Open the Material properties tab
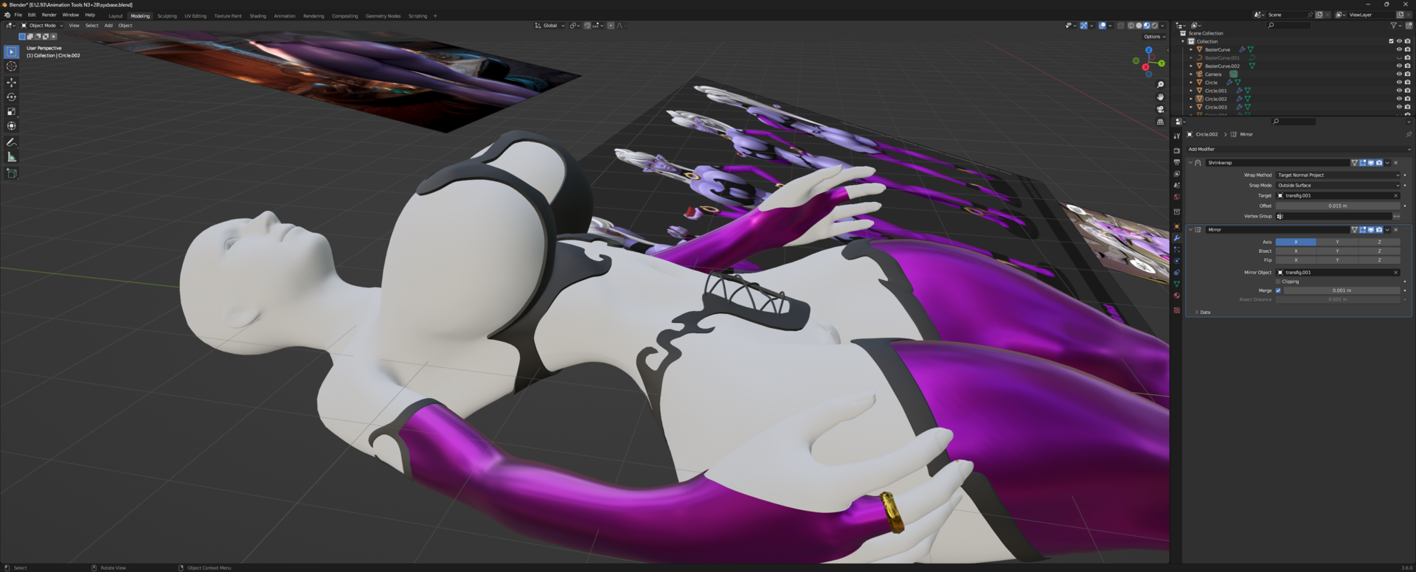1416x572 pixels. pyautogui.click(x=1176, y=296)
